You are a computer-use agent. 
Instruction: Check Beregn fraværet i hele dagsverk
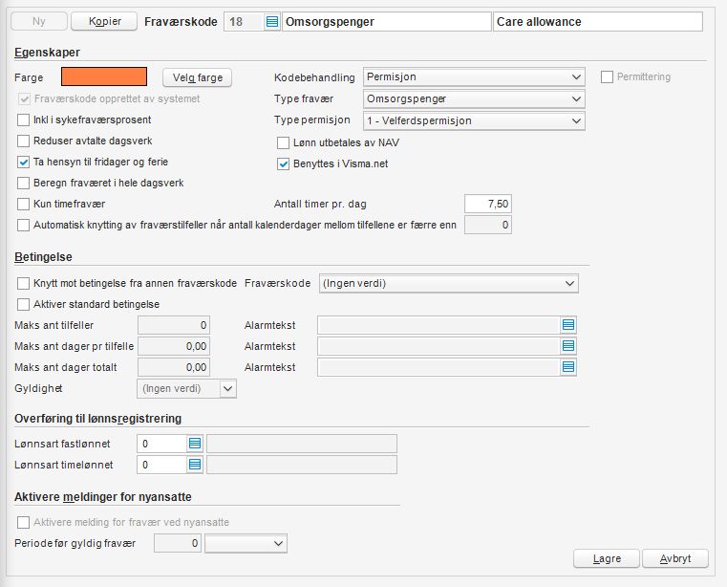pos(23,184)
